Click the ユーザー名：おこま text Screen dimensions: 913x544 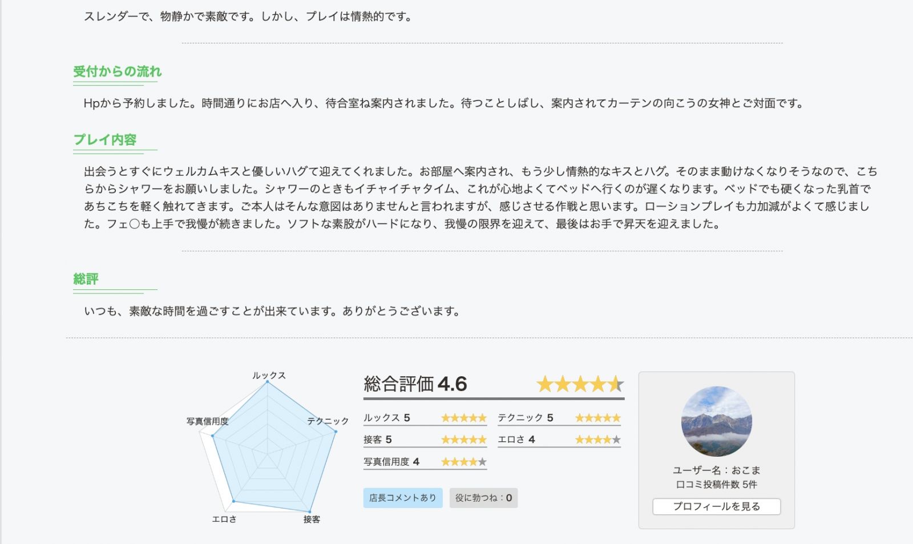716,470
